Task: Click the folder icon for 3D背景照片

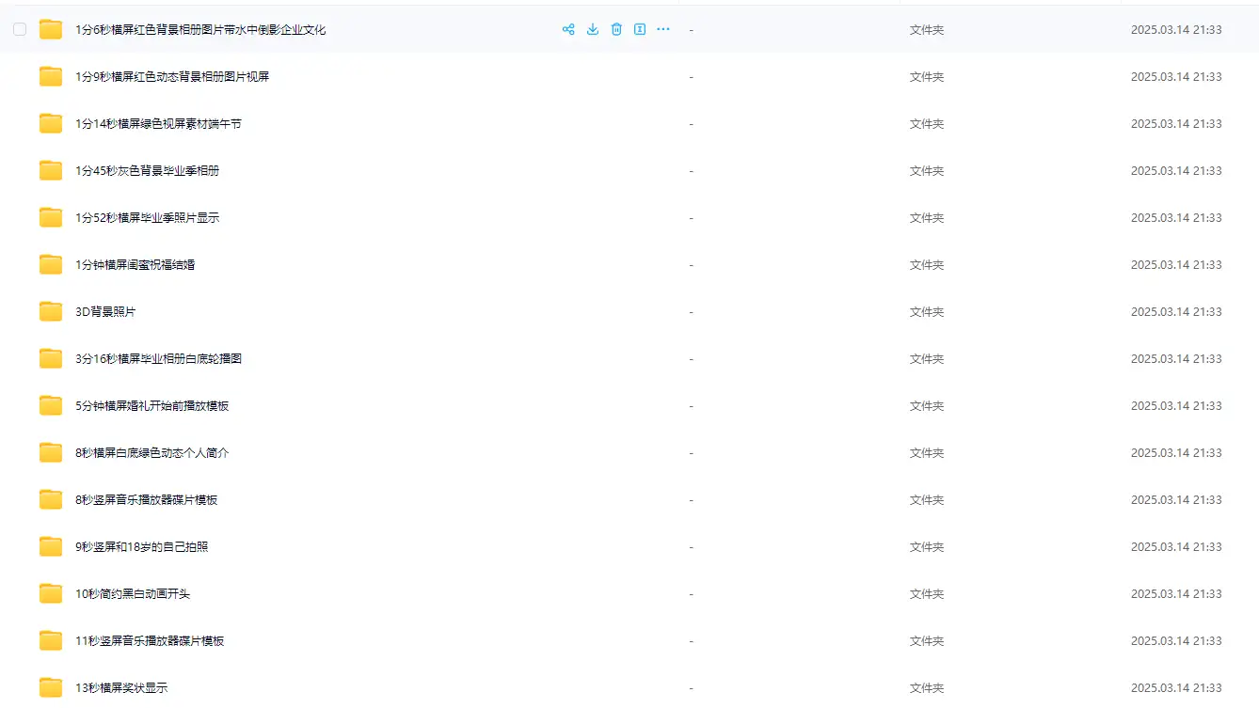Action: pos(51,311)
